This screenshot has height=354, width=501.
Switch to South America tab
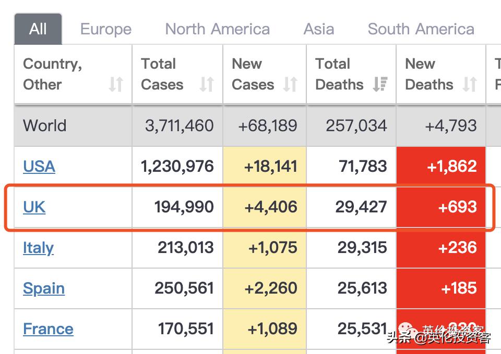coord(421,29)
